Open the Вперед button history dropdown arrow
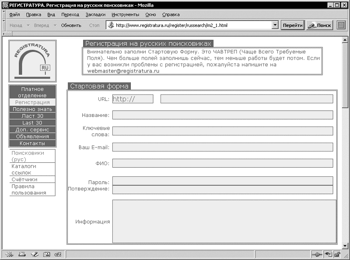Viewport: 350px width, 260px height. (x=55, y=25)
